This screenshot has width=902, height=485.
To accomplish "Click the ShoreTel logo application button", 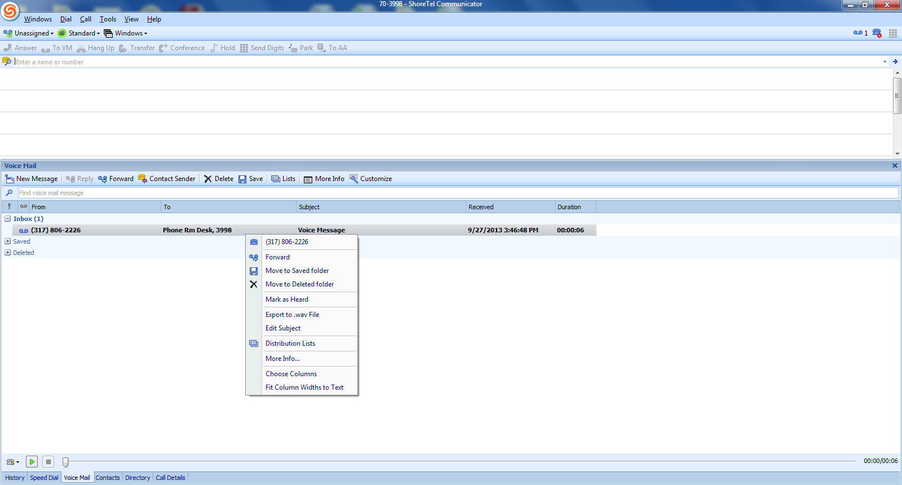I will pyautogui.click(x=10, y=10).
